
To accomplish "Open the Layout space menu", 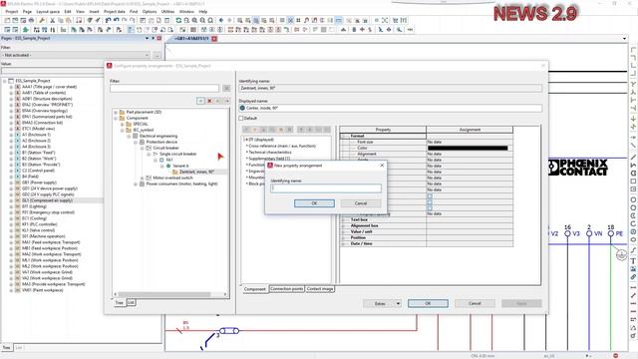I will pyautogui.click(x=48, y=11).
